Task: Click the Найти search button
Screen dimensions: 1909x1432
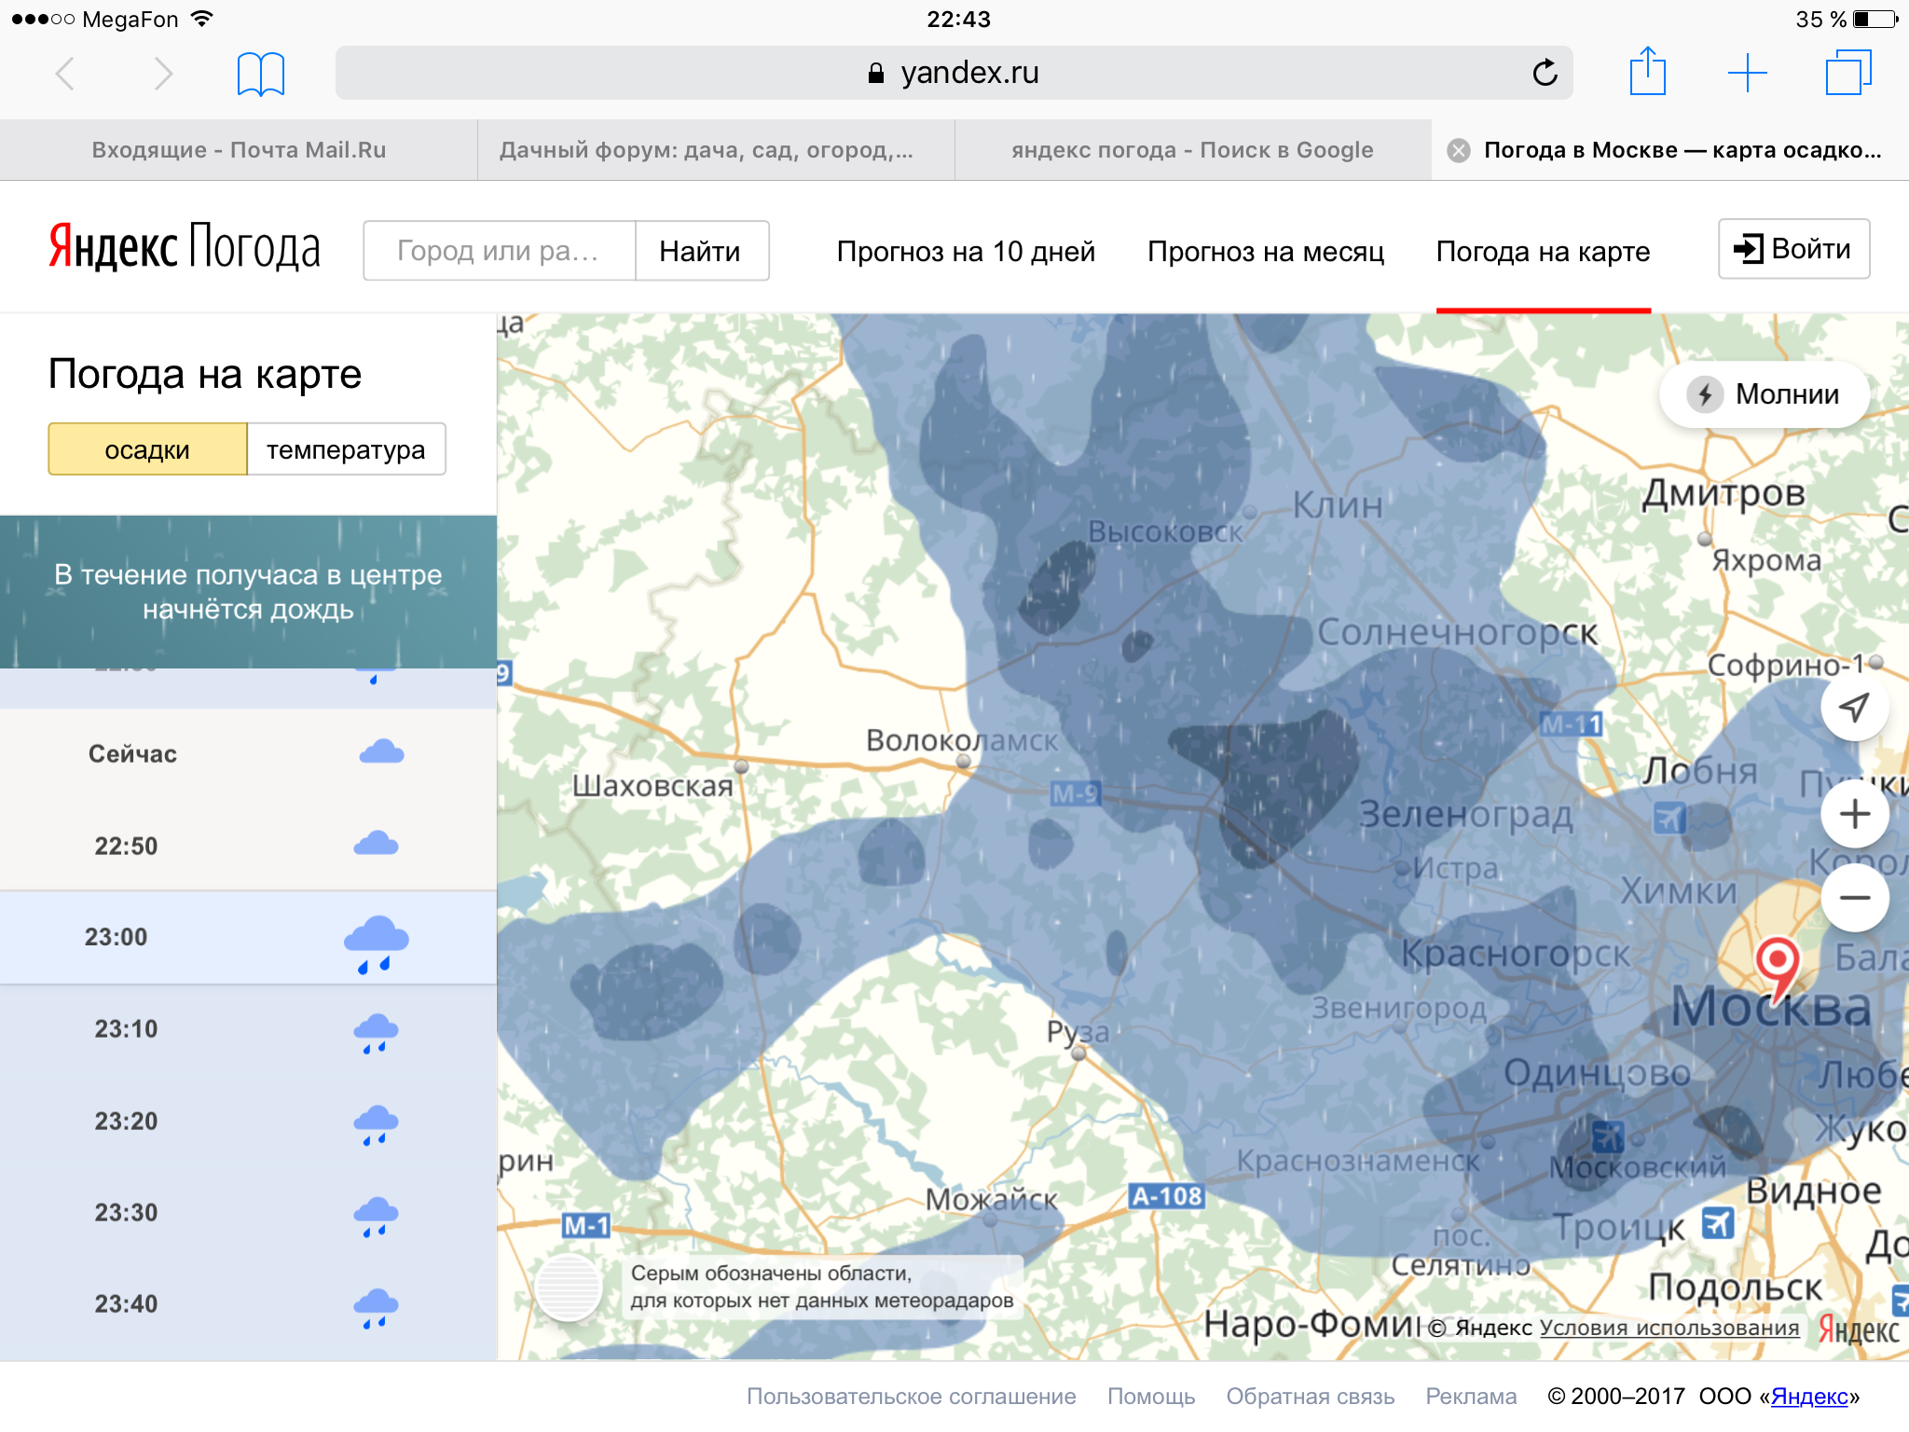Action: (702, 251)
